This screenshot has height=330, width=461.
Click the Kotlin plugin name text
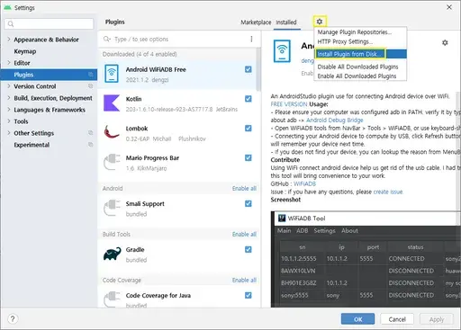coord(133,99)
